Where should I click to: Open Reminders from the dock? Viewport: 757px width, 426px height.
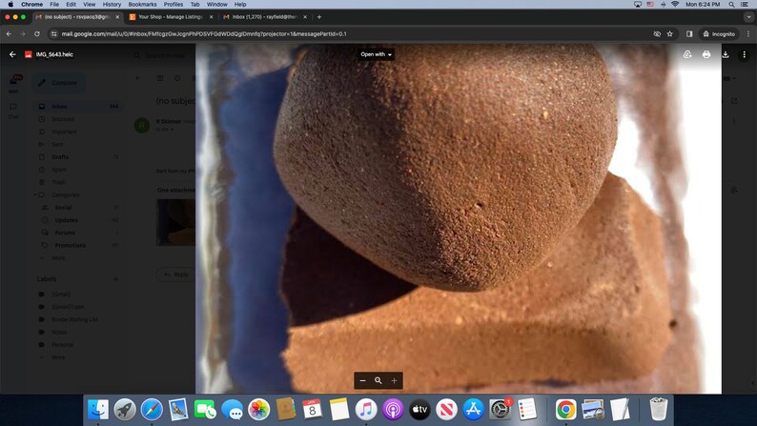point(526,410)
